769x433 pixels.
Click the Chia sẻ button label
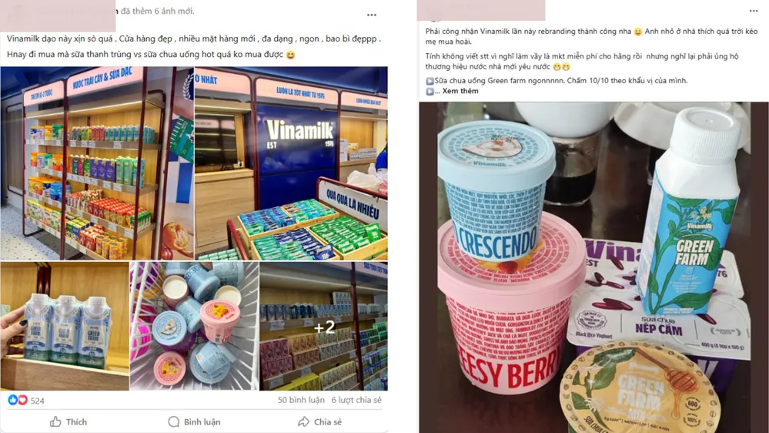click(x=328, y=421)
